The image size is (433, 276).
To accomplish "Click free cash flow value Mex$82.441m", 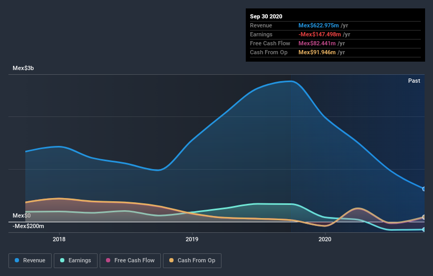I will click(317, 43).
